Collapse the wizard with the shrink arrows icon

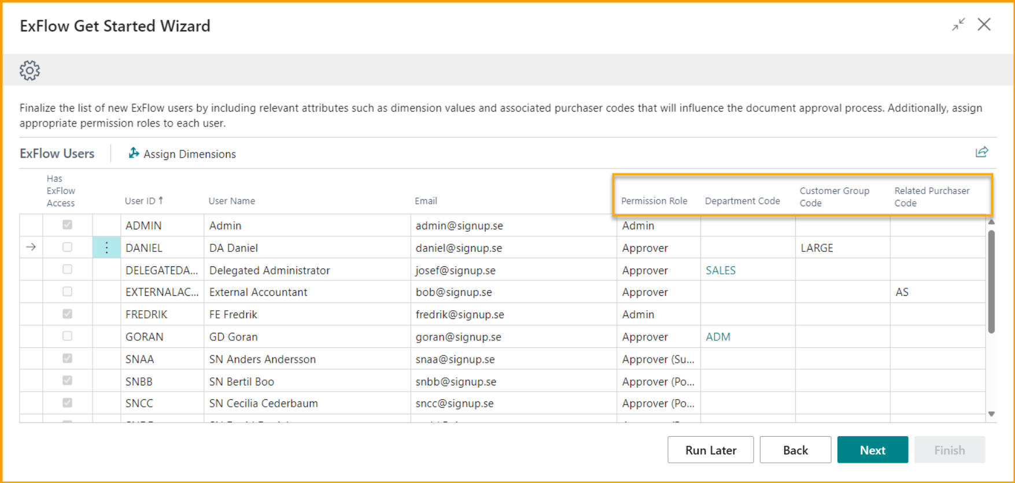click(958, 25)
